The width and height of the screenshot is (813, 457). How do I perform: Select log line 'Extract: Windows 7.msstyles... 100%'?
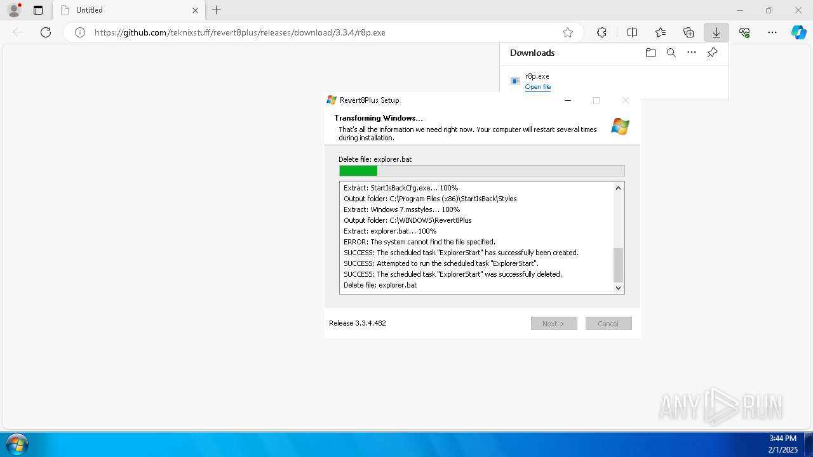[401, 209]
